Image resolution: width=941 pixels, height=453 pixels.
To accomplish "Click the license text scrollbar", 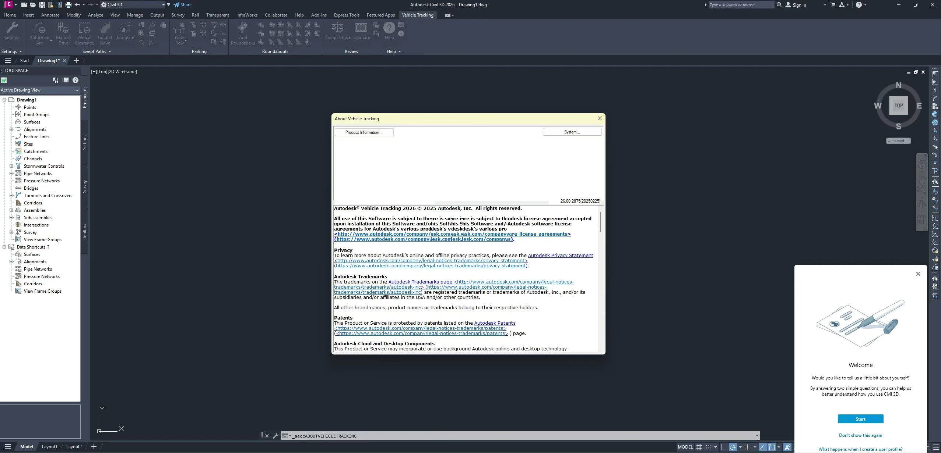I will (601, 222).
